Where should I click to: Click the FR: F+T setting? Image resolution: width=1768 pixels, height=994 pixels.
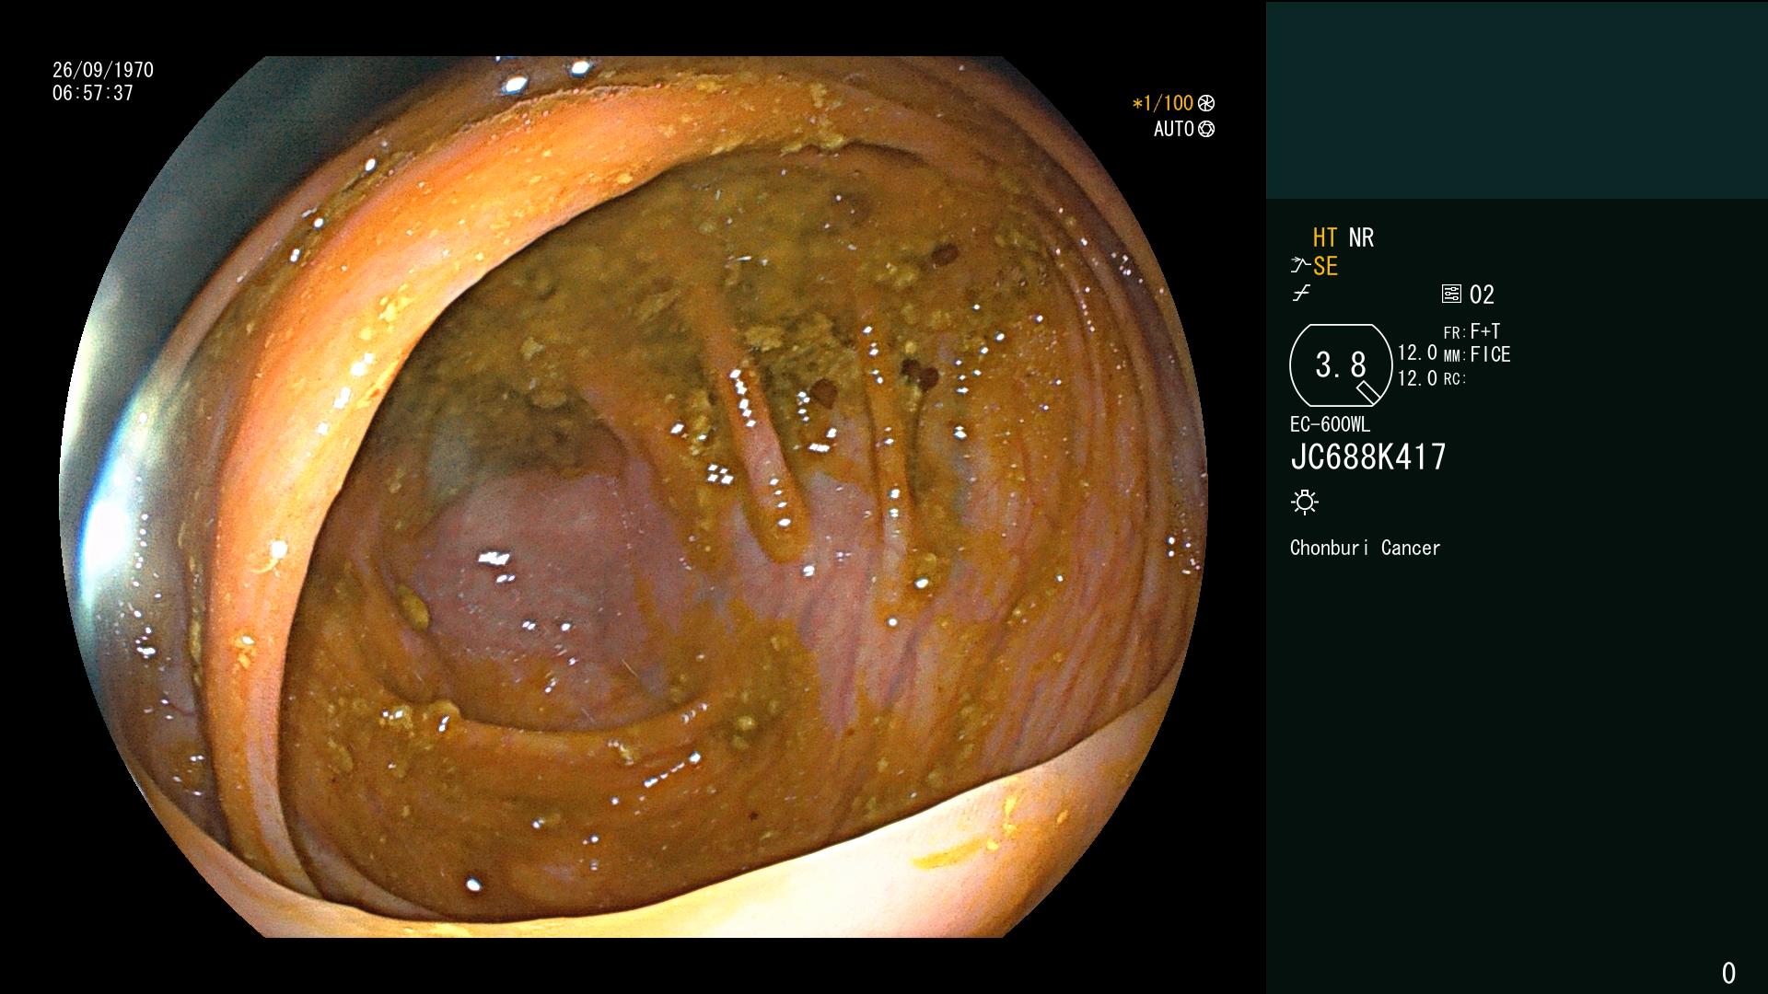tap(1471, 331)
